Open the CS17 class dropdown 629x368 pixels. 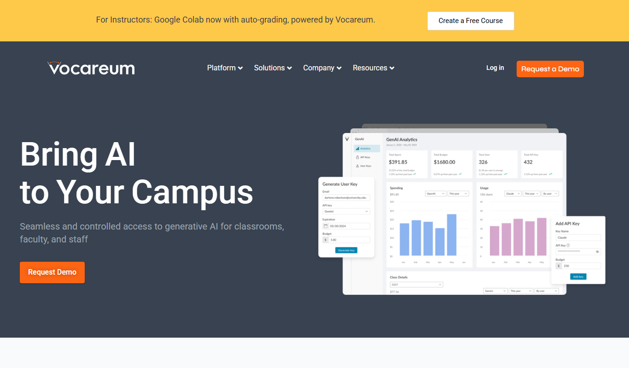click(x=416, y=285)
